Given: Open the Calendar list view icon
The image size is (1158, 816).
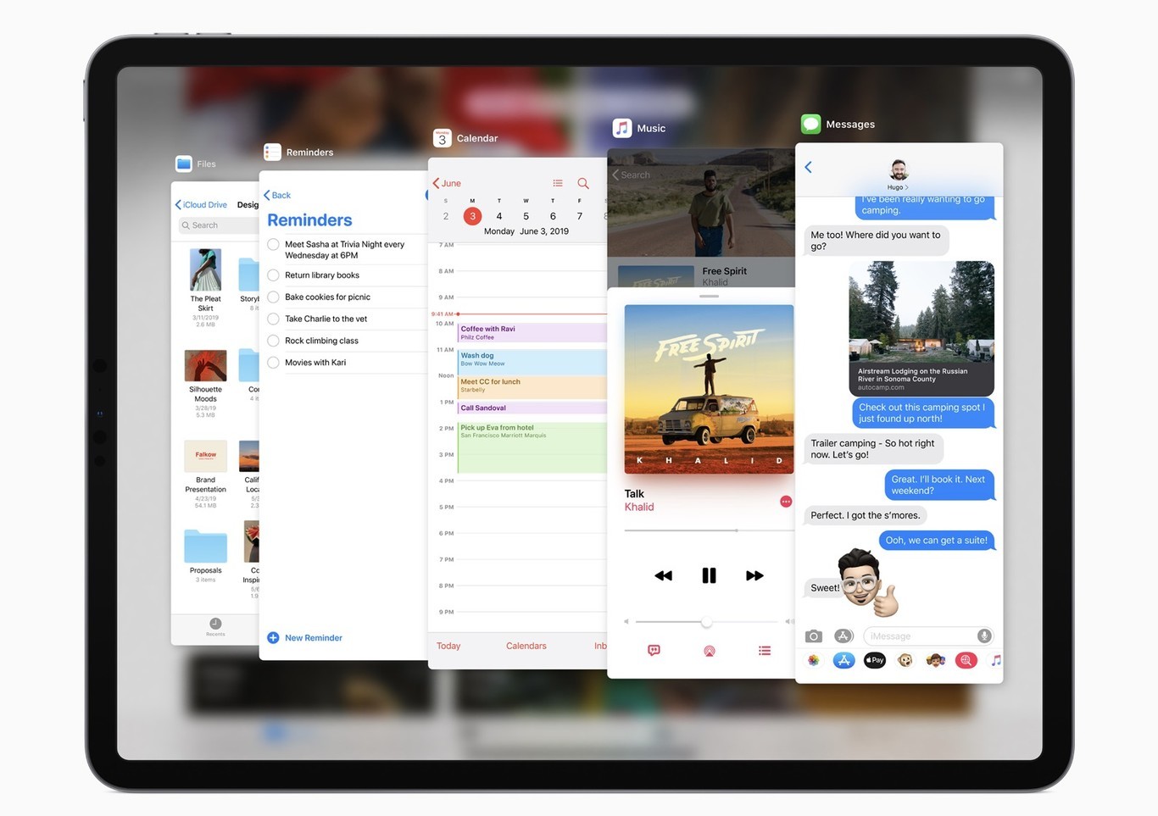Looking at the screenshot, I should point(557,183).
